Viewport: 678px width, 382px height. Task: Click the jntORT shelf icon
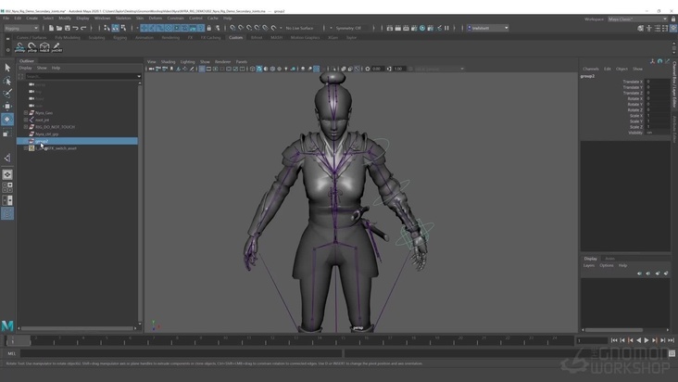click(56, 47)
